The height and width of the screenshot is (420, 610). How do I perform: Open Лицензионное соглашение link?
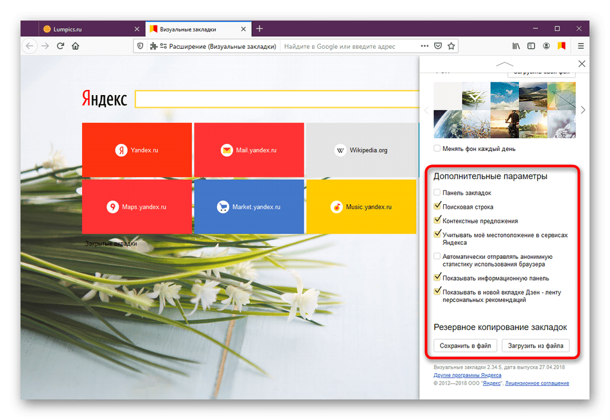pos(537,383)
